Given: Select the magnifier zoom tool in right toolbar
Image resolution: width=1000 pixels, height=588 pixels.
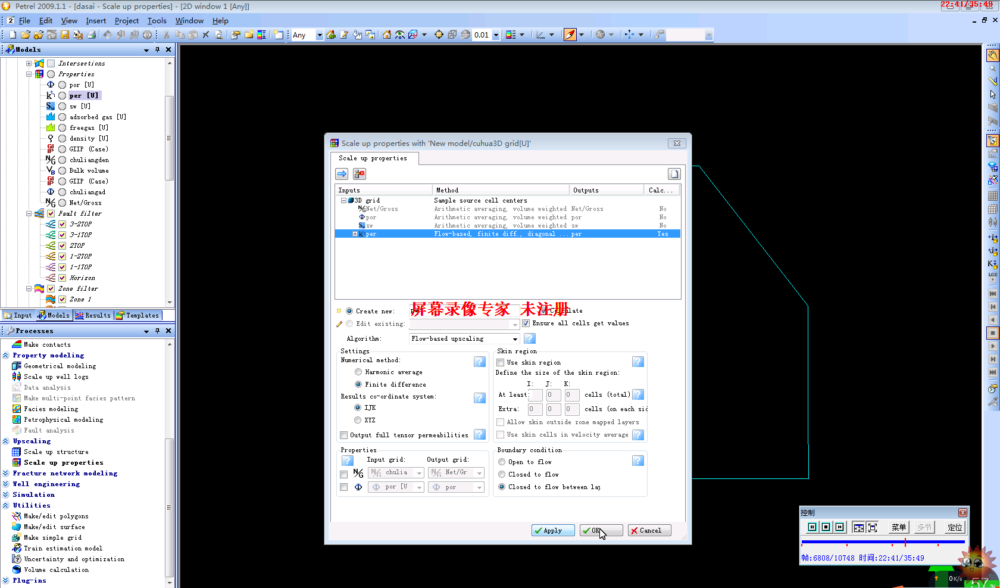Looking at the screenshot, I should [992, 69].
